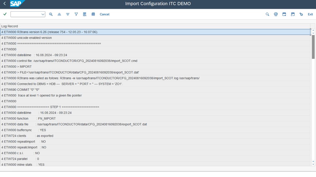Select the 'c.s.i. : NO' row

point(155,153)
